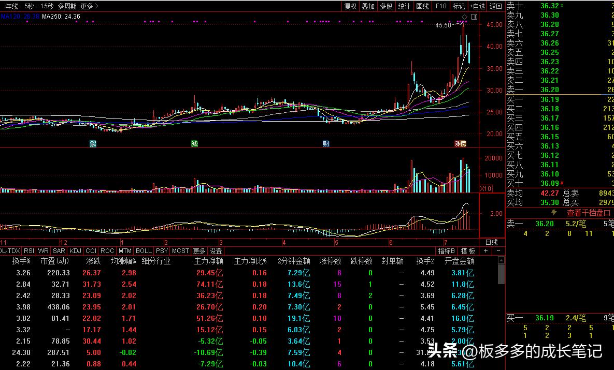614x370 pixels.
Task: Switch to ROC indicator tab
Action: click(x=107, y=250)
